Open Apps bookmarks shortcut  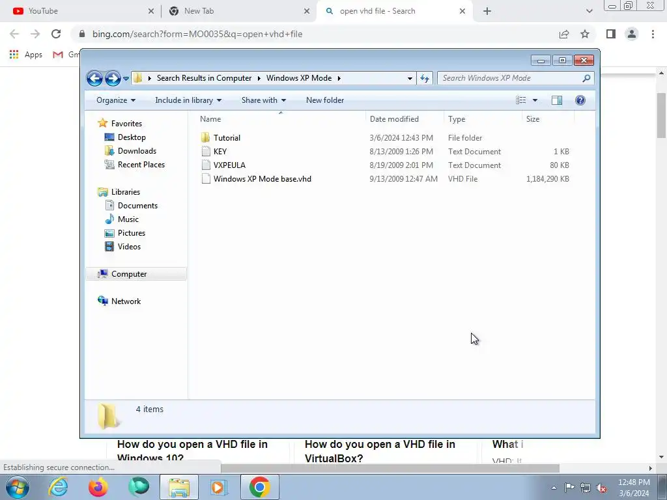pos(26,55)
